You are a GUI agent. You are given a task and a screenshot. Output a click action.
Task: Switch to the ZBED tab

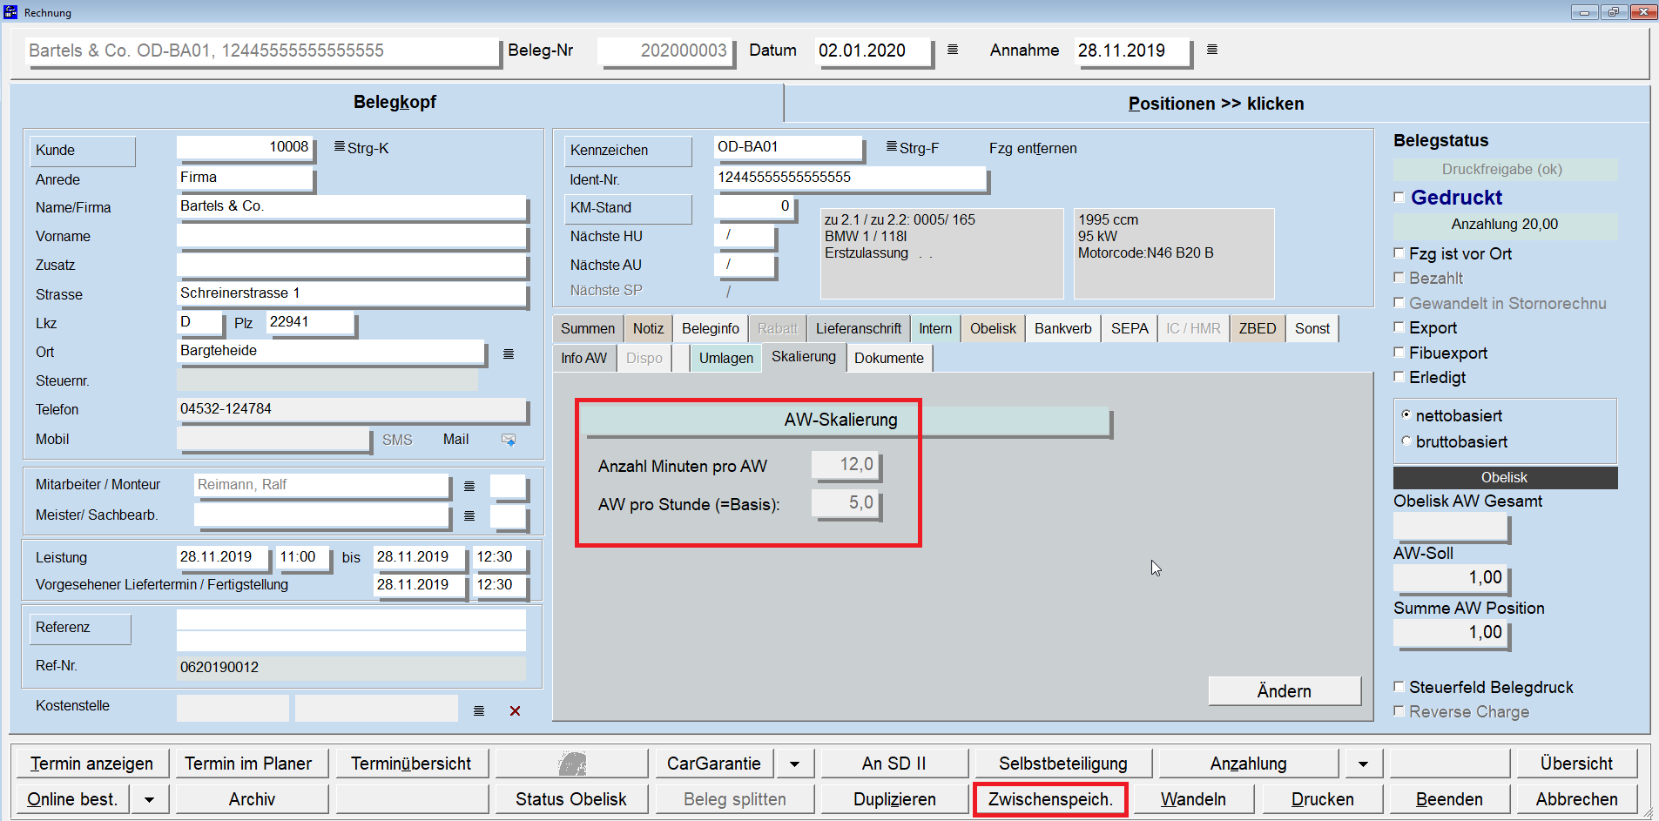pyautogui.click(x=1258, y=328)
